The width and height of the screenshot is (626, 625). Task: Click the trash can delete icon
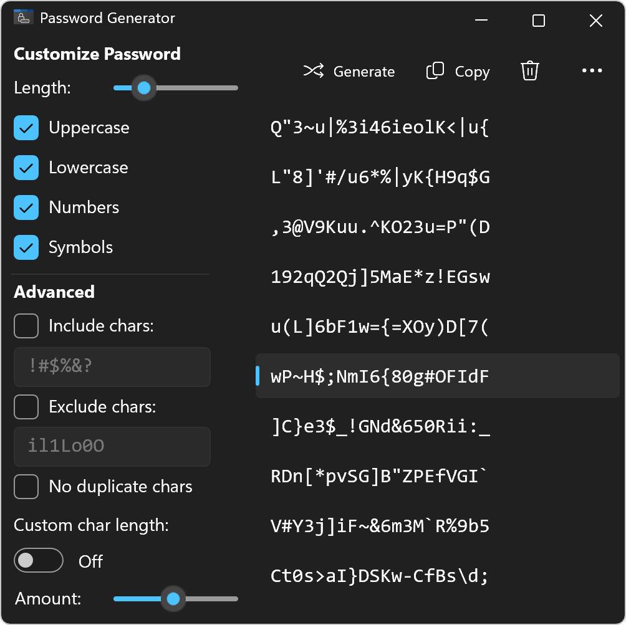click(530, 71)
